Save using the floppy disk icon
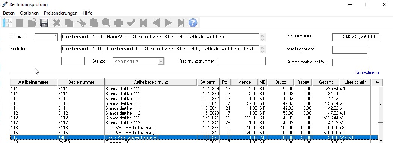The width and height of the screenshot is (393, 143). pos(44,23)
